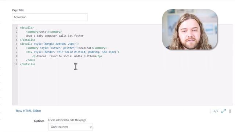Open the Only teachers dropdown
The width and height of the screenshot is (235, 132).
coord(70,127)
